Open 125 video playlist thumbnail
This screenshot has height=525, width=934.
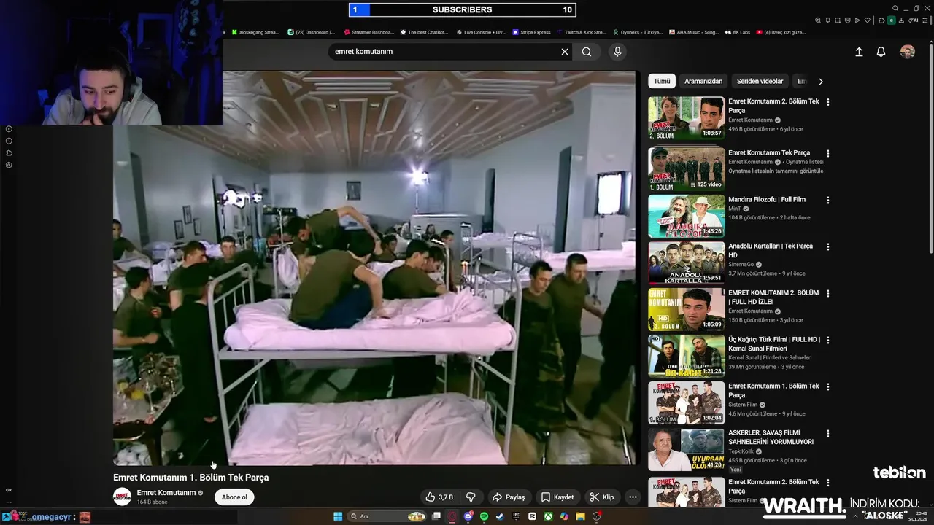[x=687, y=169]
